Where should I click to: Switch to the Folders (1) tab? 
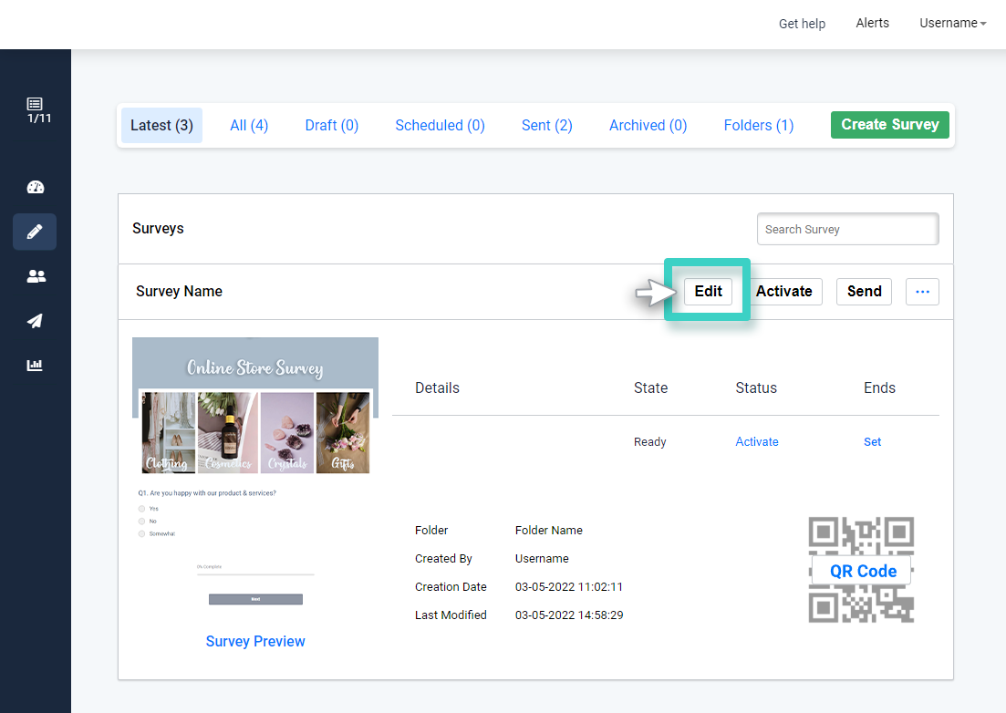[758, 125]
